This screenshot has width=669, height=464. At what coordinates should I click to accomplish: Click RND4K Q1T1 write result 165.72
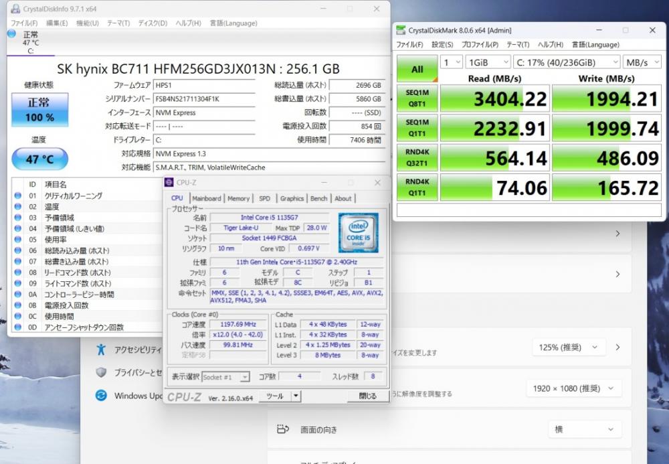pos(607,187)
